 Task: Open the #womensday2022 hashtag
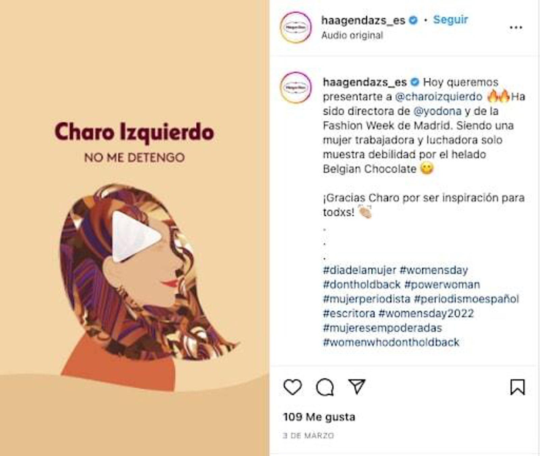(426, 313)
